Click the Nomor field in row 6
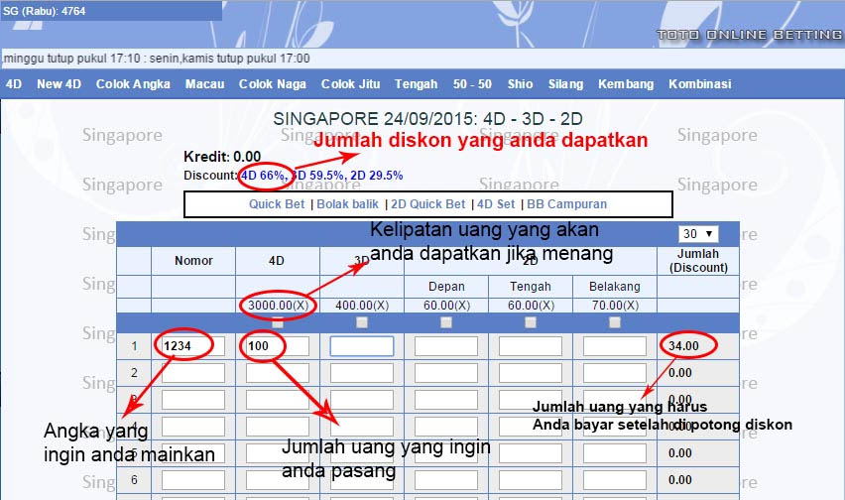The height and width of the screenshot is (500, 845). click(193, 480)
